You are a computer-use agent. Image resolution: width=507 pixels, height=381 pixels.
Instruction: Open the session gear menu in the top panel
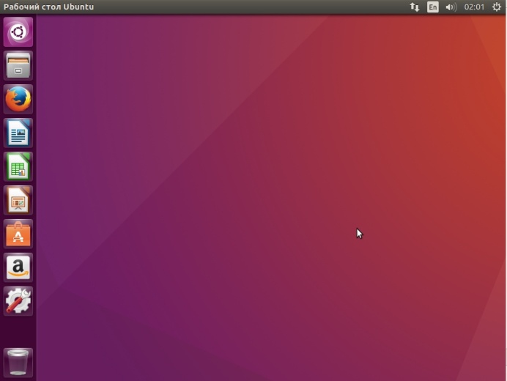point(496,7)
